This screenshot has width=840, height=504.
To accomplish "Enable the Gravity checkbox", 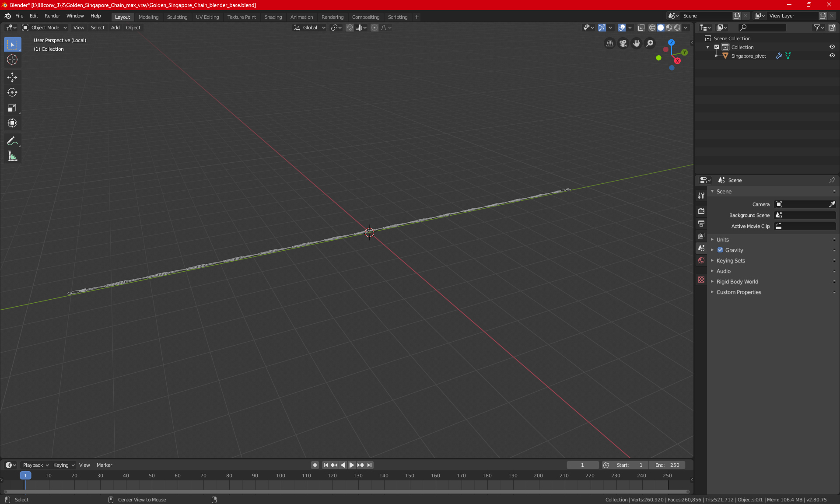I will (720, 250).
